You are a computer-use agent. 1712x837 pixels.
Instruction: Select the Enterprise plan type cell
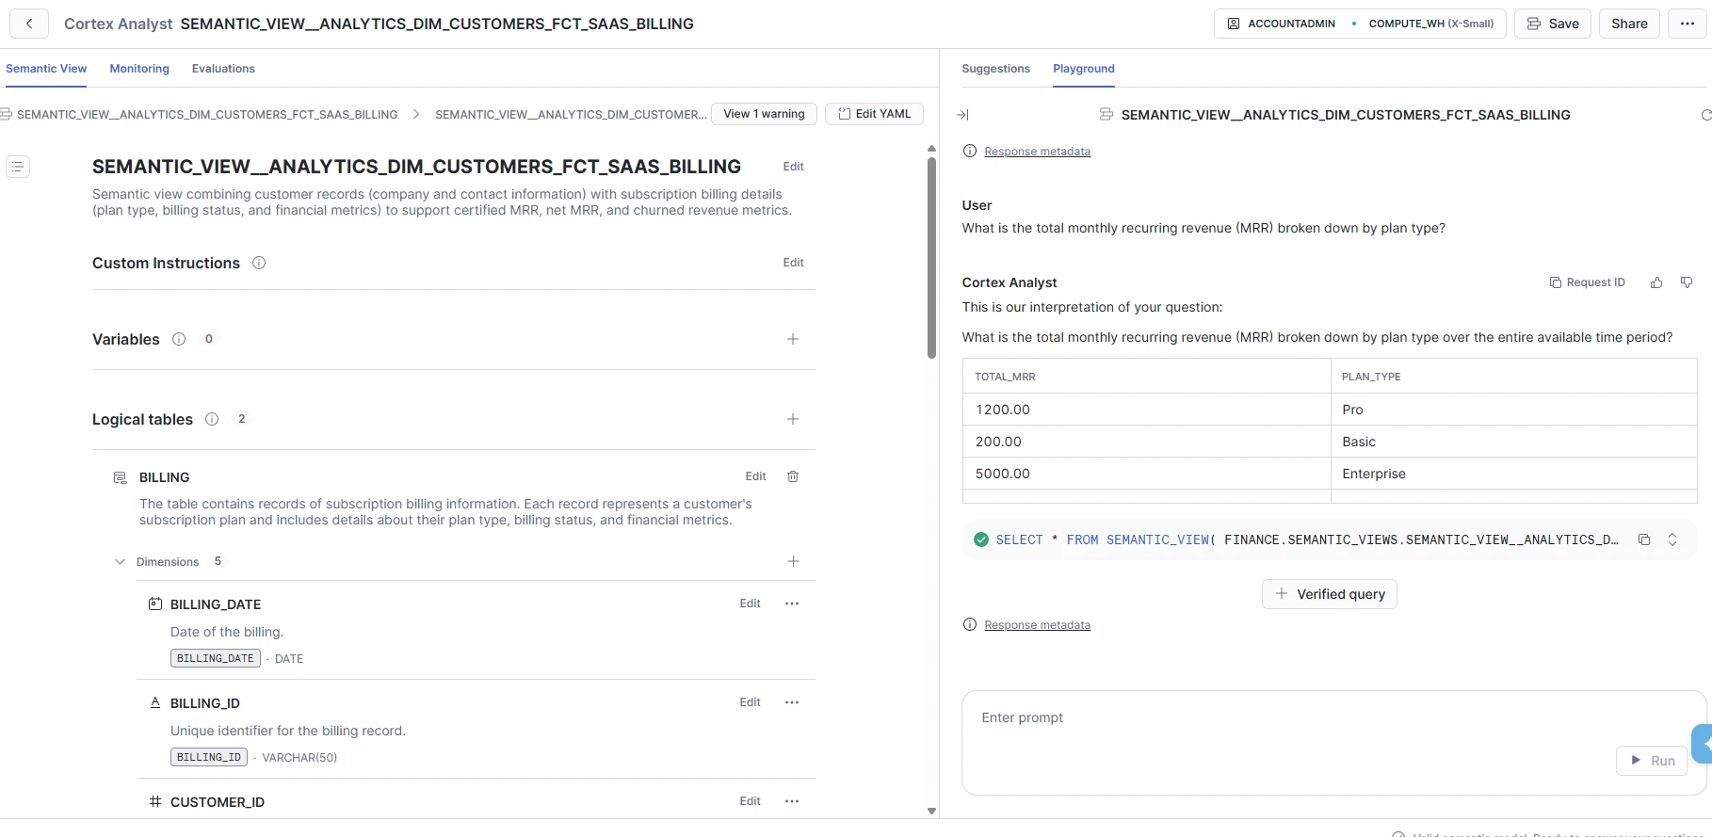click(x=1513, y=474)
